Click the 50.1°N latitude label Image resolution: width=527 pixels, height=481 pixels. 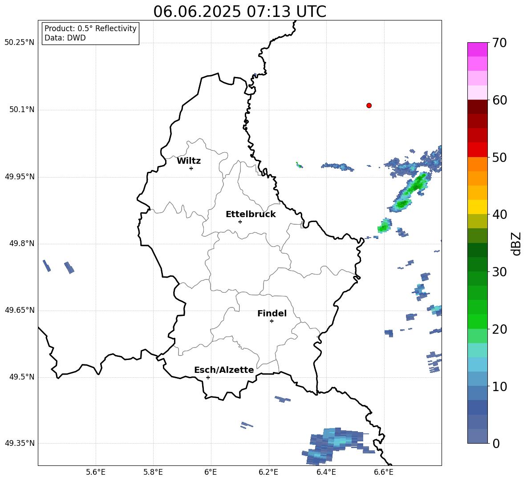click(22, 110)
